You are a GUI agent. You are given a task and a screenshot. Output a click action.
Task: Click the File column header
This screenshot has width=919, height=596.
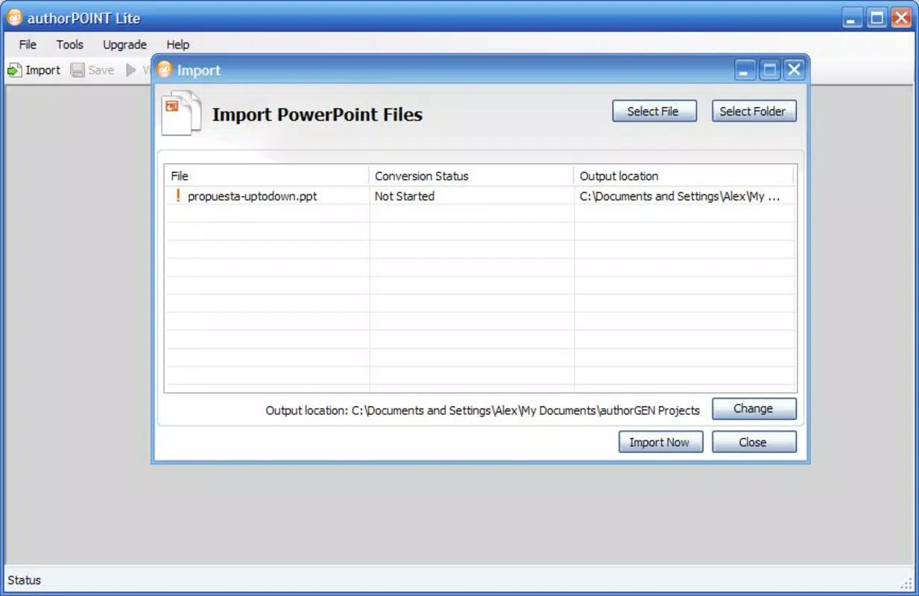(x=267, y=176)
